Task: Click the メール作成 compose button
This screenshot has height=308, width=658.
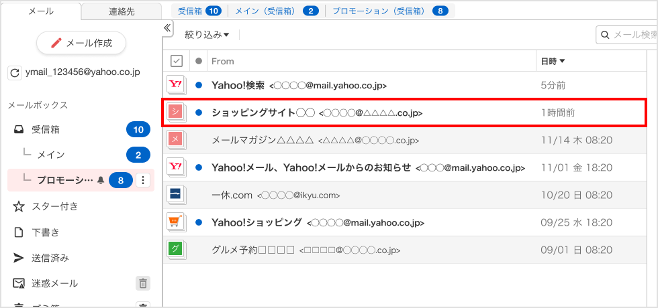Action: (81, 43)
